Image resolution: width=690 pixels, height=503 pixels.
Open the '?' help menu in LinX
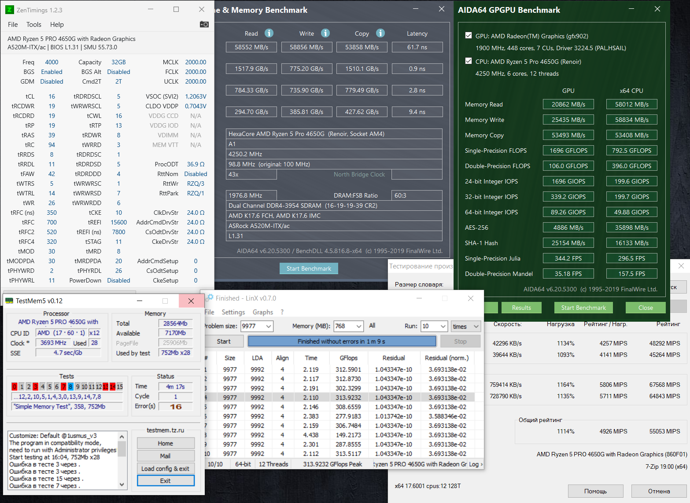[x=282, y=312]
